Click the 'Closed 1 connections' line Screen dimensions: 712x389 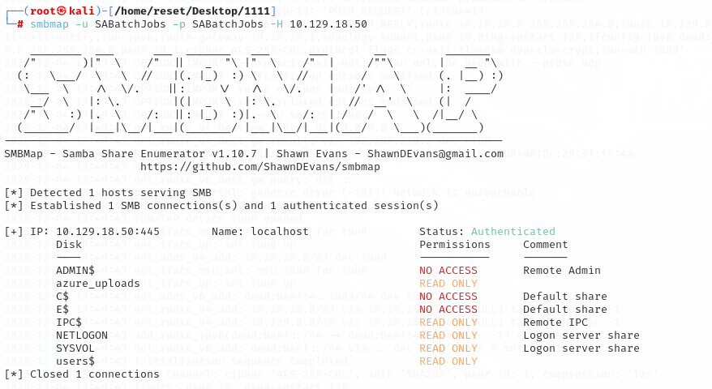pos(82,374)
